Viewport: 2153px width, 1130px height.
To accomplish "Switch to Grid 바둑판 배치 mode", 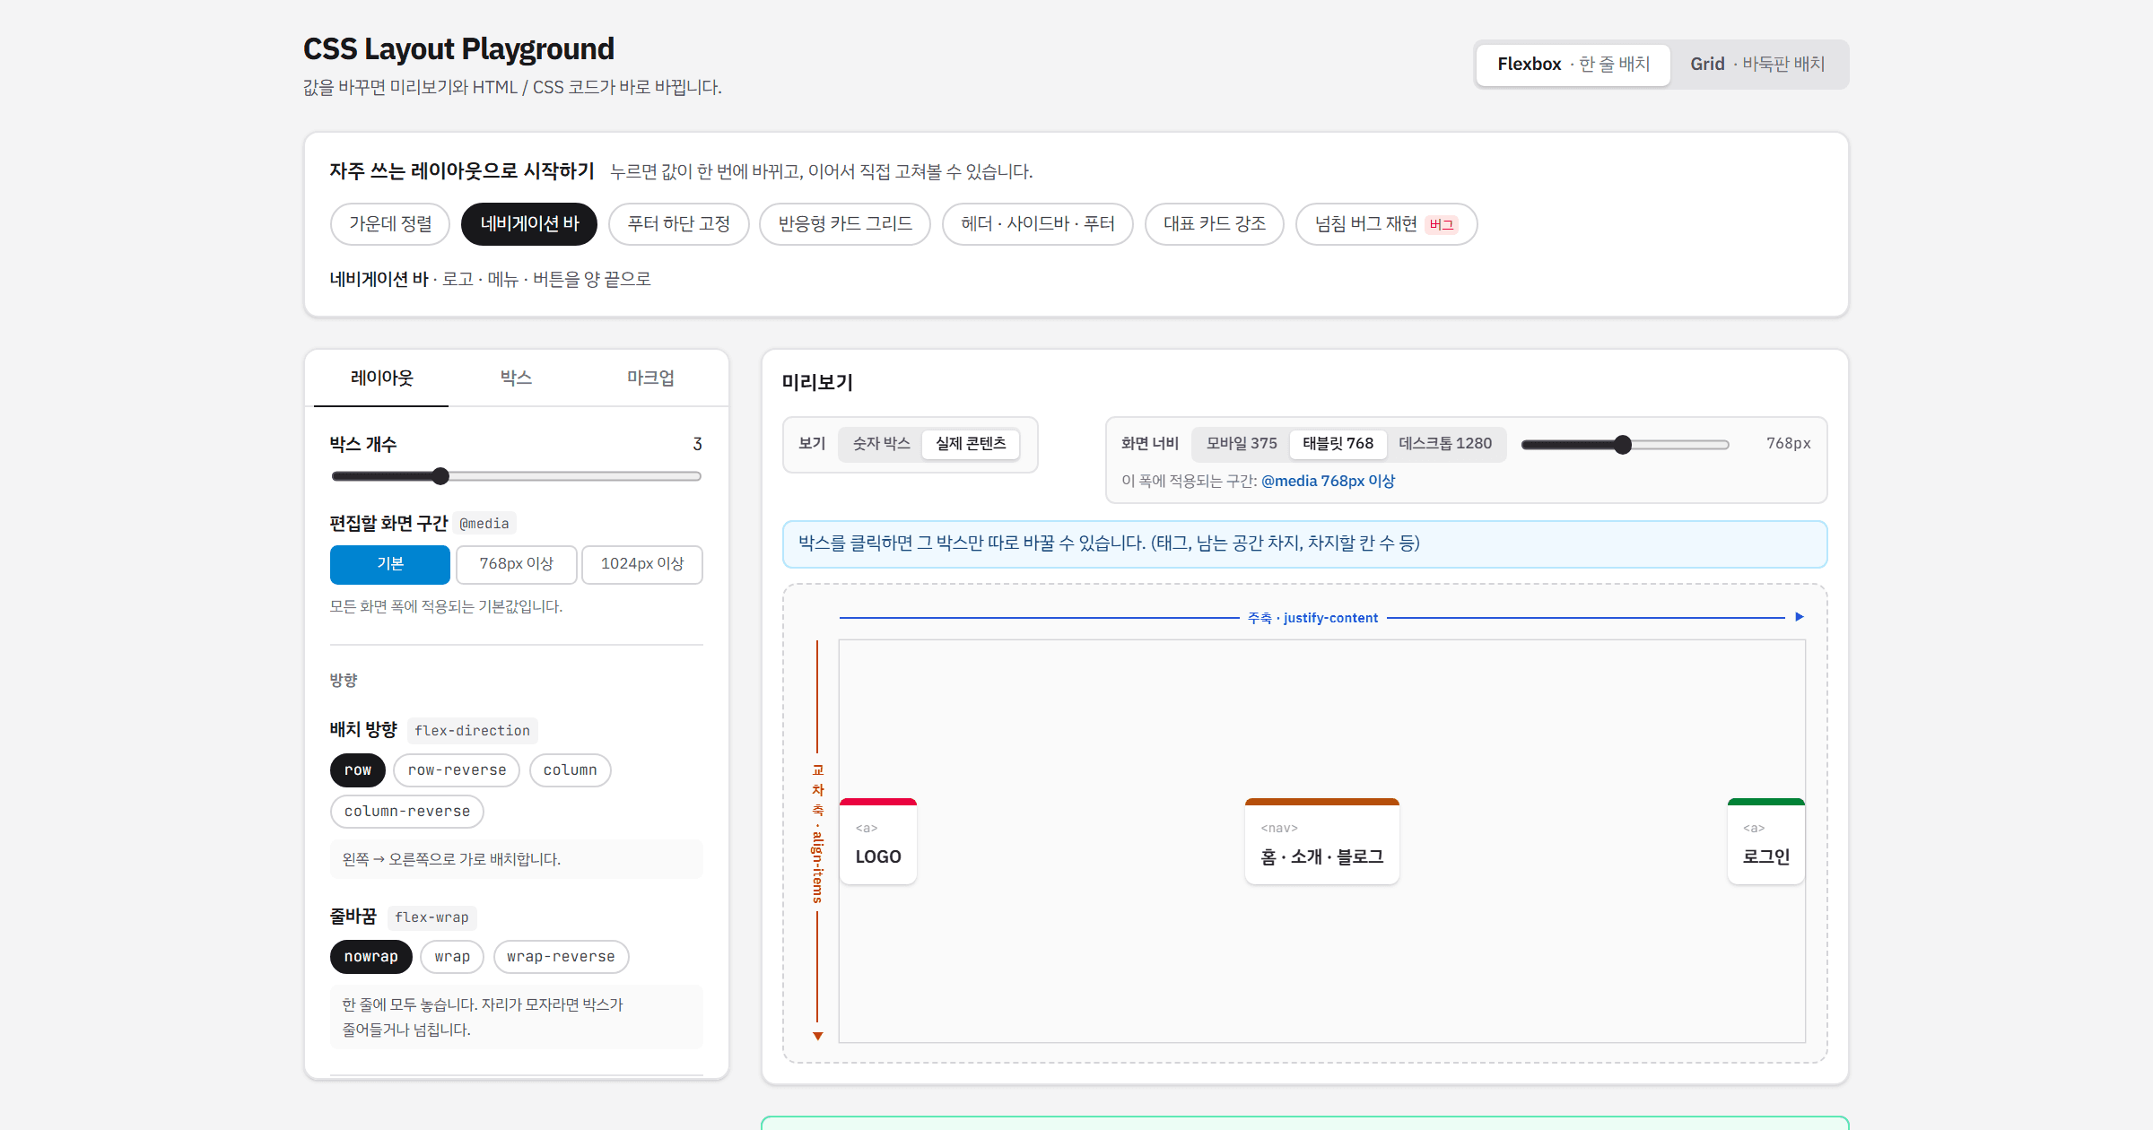I will pos(1757,65).
